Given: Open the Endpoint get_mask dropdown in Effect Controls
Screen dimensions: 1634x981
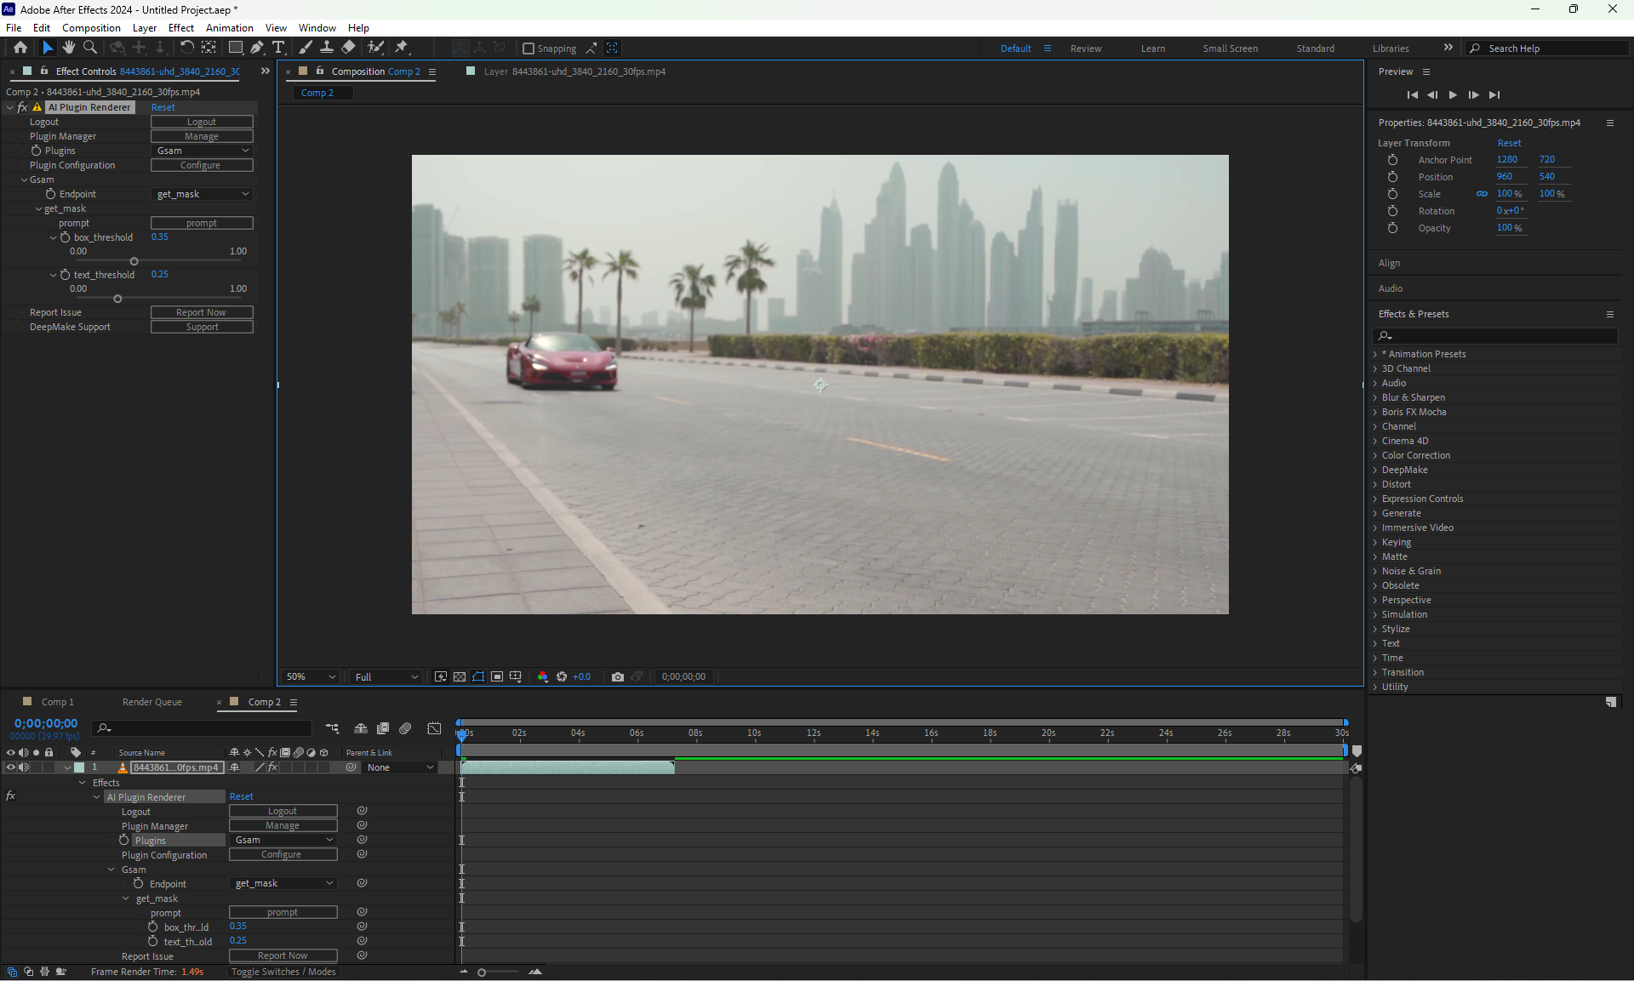Looking at the screenshot, I should [x=202, y=194].
